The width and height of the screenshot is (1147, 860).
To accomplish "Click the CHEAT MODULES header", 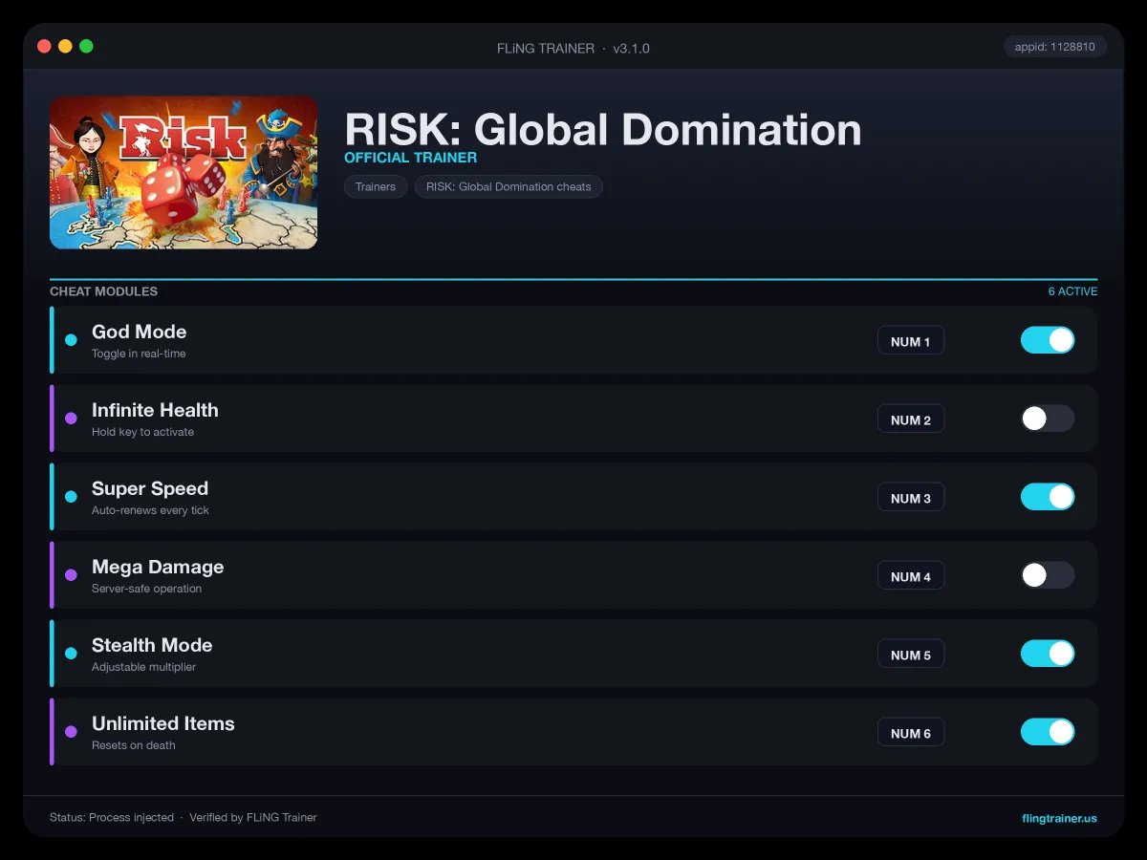I will click(x=103, y=291).
